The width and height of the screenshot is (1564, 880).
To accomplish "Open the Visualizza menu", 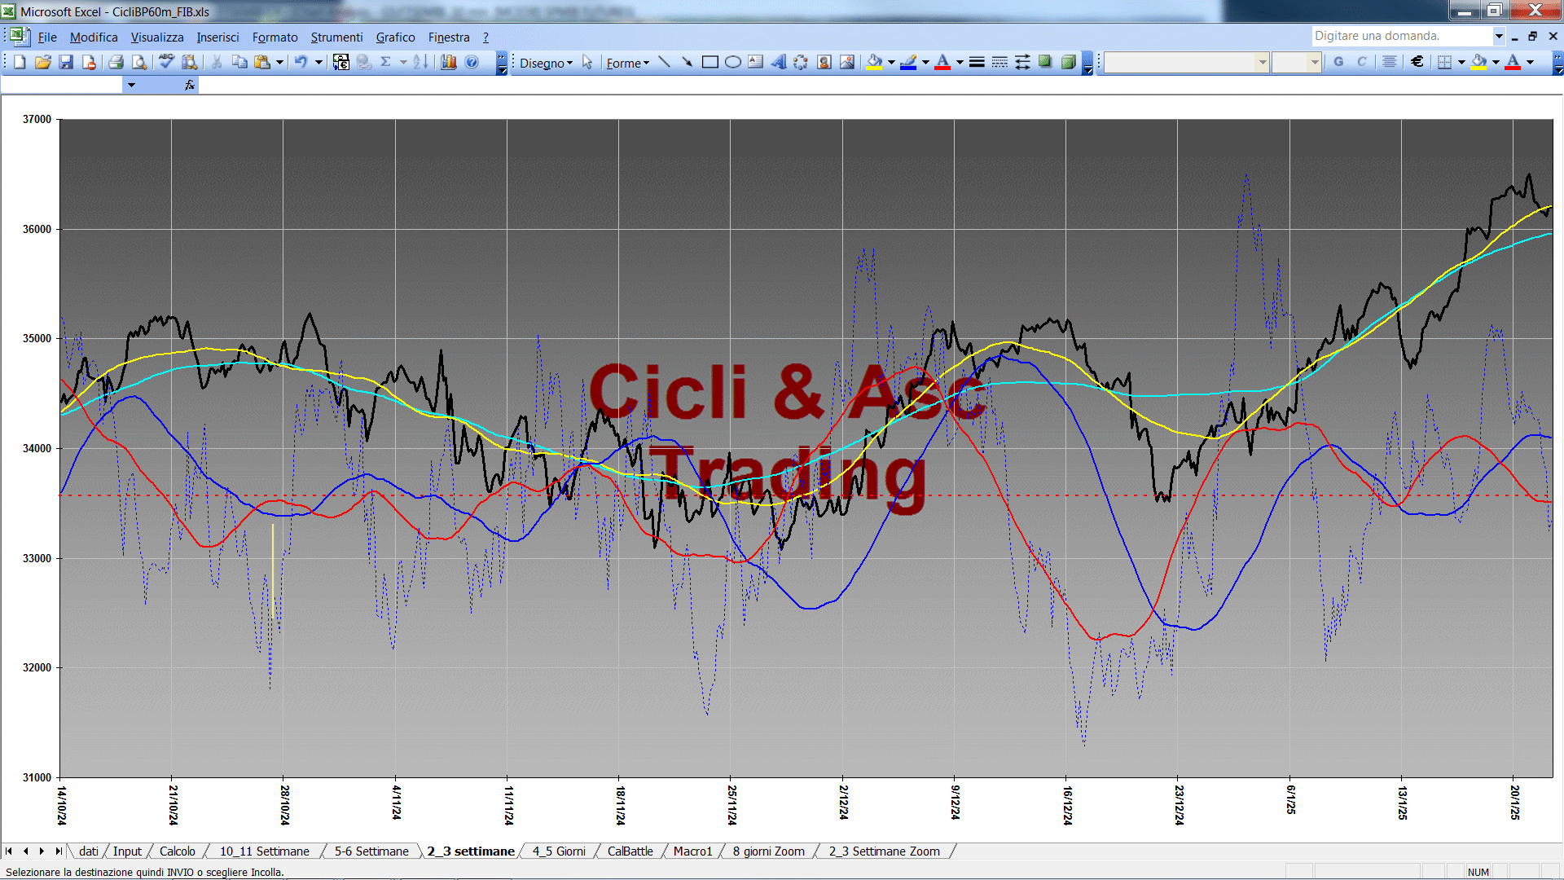I will coord(157,37).
